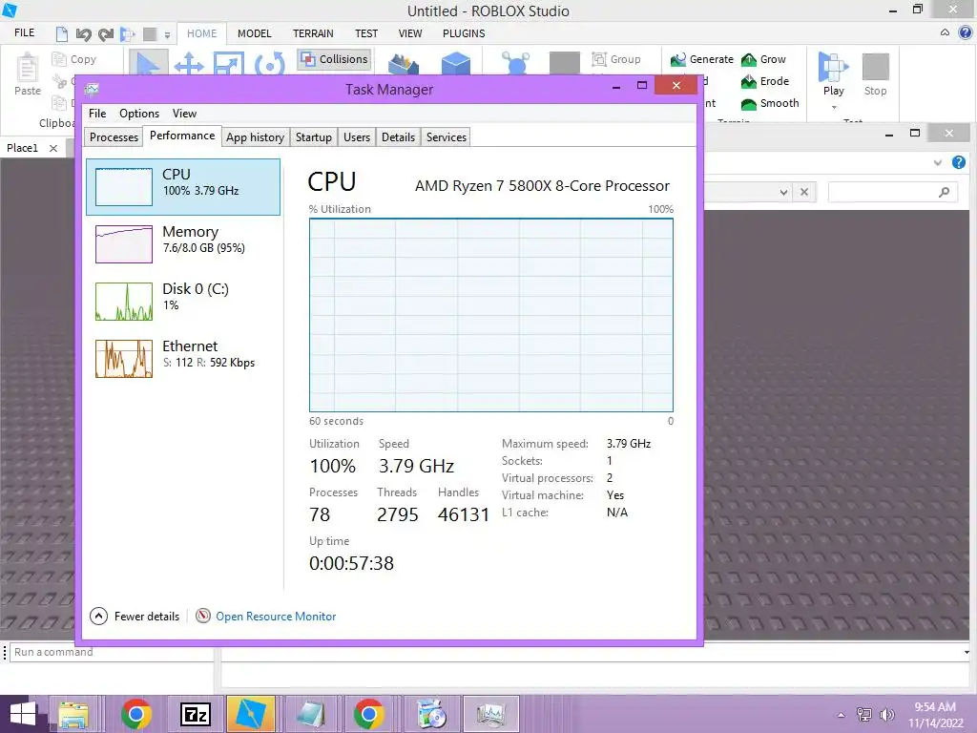The image size is (977, 733).
Task: Click the side panel search field
Action: (893, 192)
